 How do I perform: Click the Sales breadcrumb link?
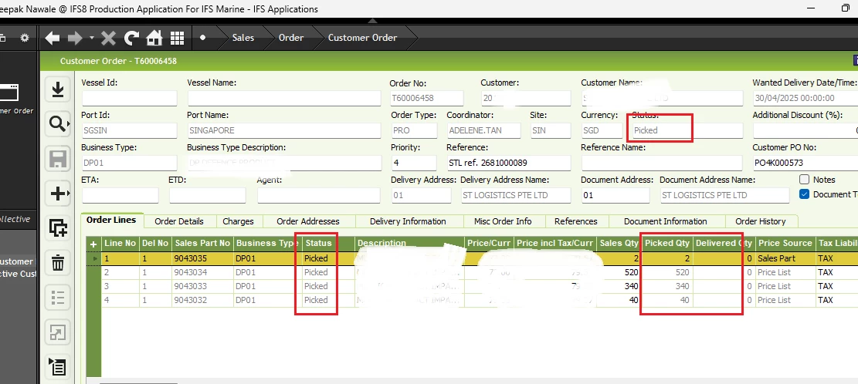point(242,38)
